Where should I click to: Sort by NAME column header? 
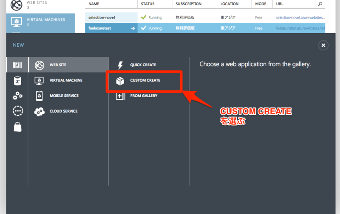(93, 4)
